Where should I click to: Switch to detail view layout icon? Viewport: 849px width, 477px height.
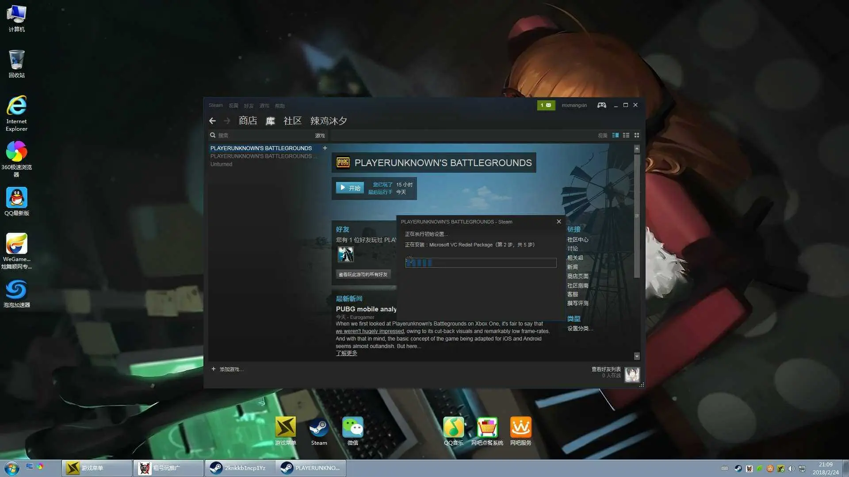(615, 135)
